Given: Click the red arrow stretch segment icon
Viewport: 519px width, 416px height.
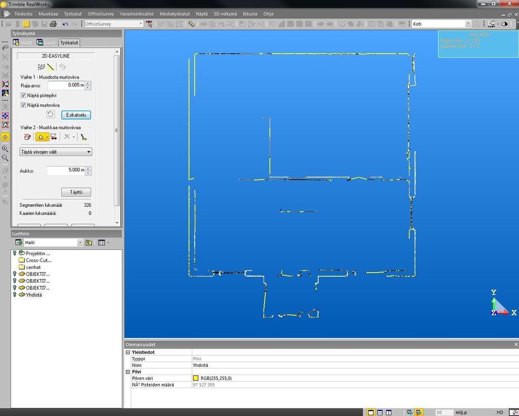Looking at the screenshot, I should pyautogui.click(x=54, y=137).
